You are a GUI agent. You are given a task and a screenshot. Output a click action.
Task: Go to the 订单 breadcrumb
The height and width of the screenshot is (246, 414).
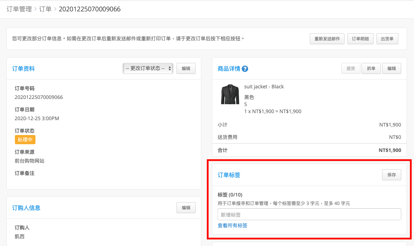tap(45, 9)
